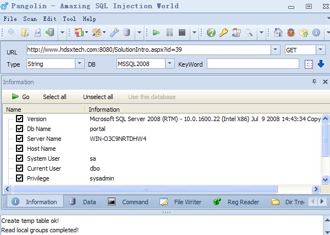The width and height of the screenshot is (330, 235).
Task: Start scan with green play button
Action: pyautogui.click(x=156, y=32)
